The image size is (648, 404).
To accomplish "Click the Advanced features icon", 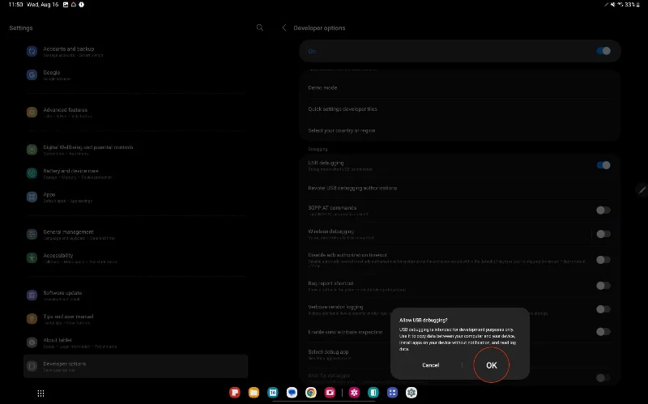I will [32, 113].
